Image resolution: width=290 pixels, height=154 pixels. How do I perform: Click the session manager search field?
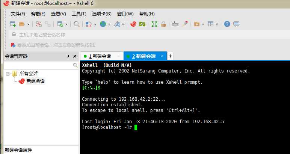(x=38, y=65)
